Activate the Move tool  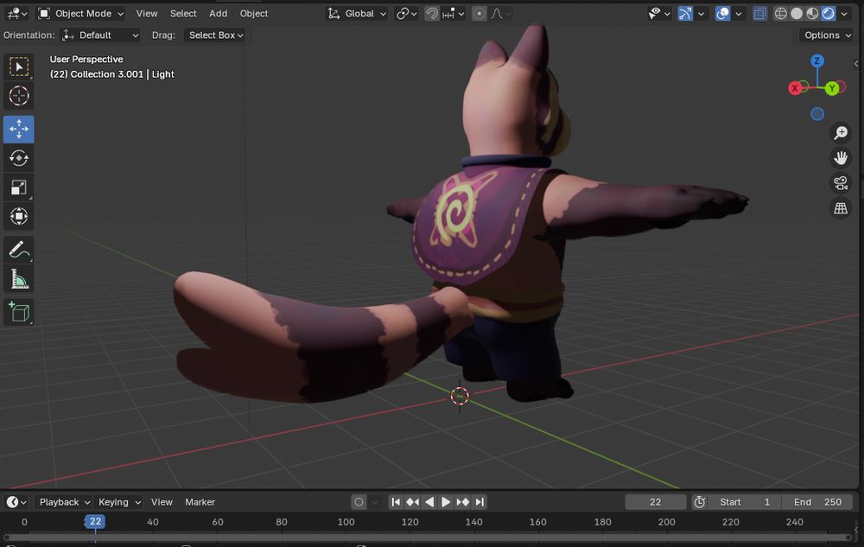(19, 129)
